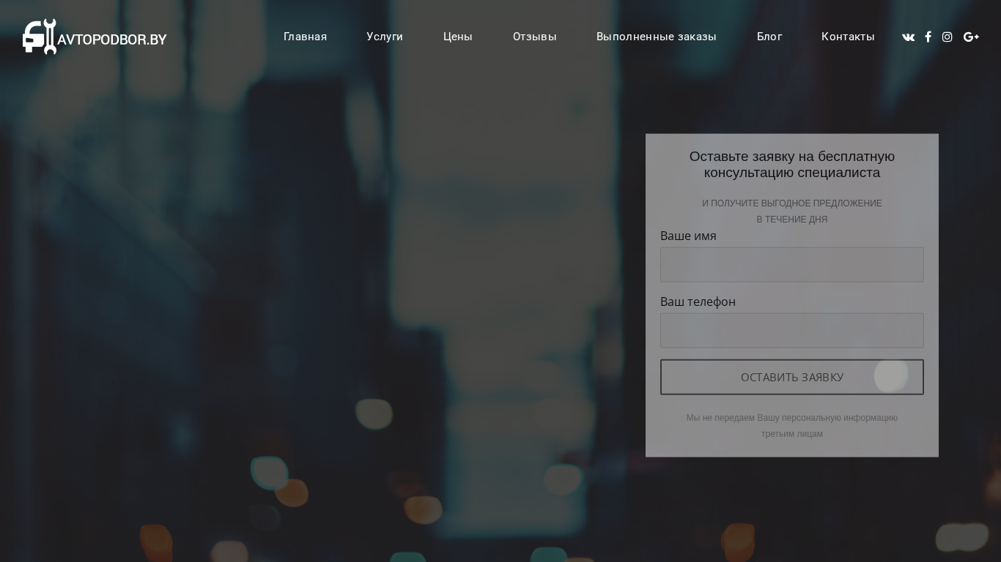This screenshot has width=1001, height=562.
Task: Open the Google Plus social icon
Action: pos(971,37)
